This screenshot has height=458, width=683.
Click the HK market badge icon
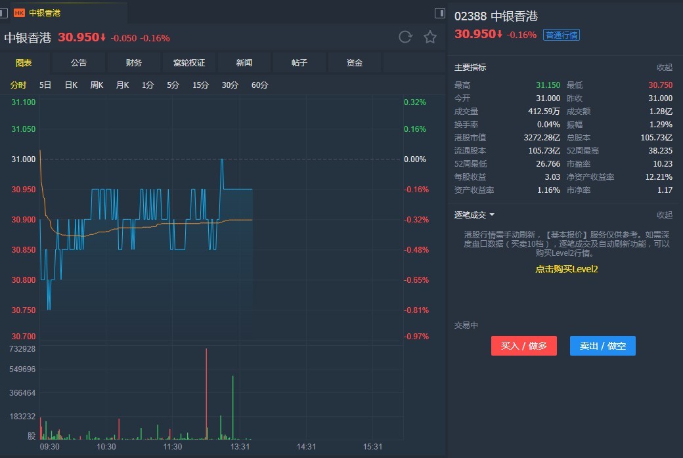(x=19, y=13)
